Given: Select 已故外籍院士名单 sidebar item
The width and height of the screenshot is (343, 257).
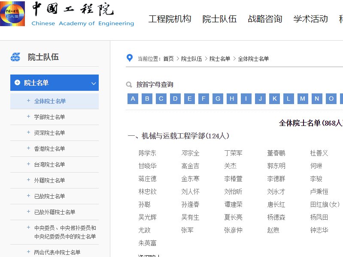Looking at the screenshot, I should click(55, 212).
